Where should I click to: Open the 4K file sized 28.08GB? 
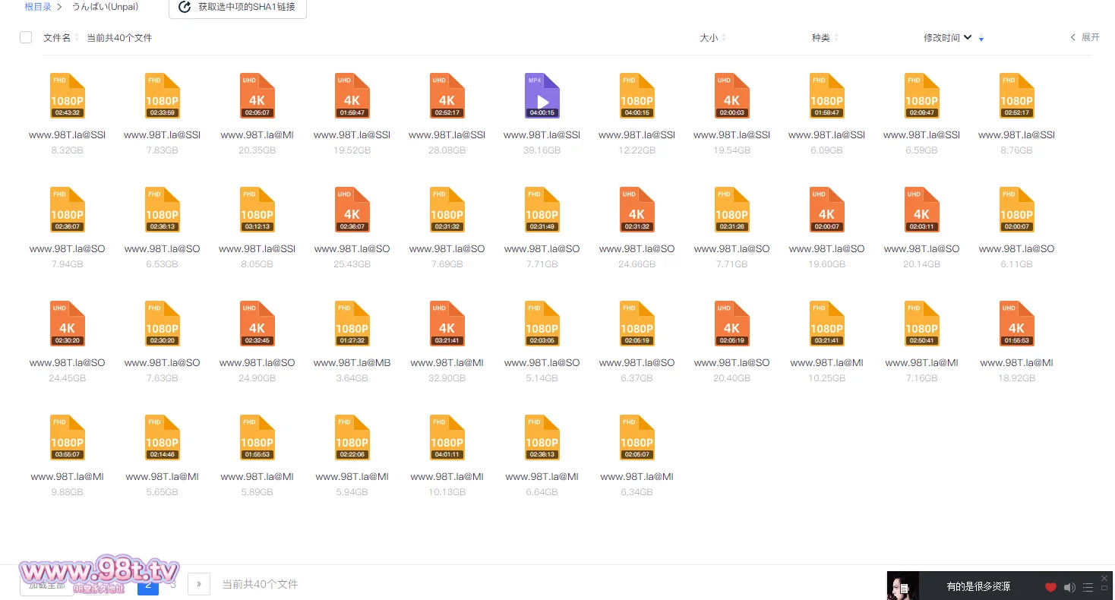coord(447,96)
